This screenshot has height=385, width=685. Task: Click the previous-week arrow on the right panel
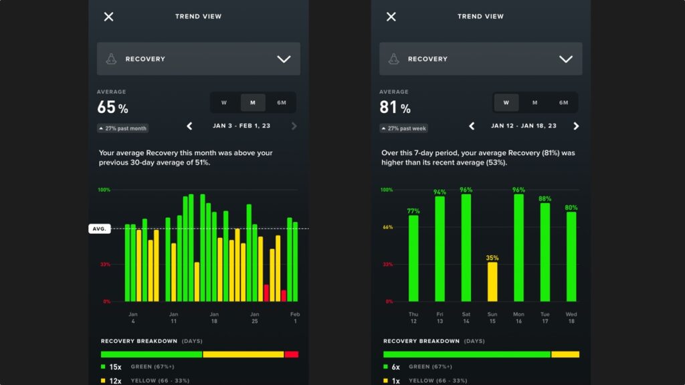click(x=472, y=126)
